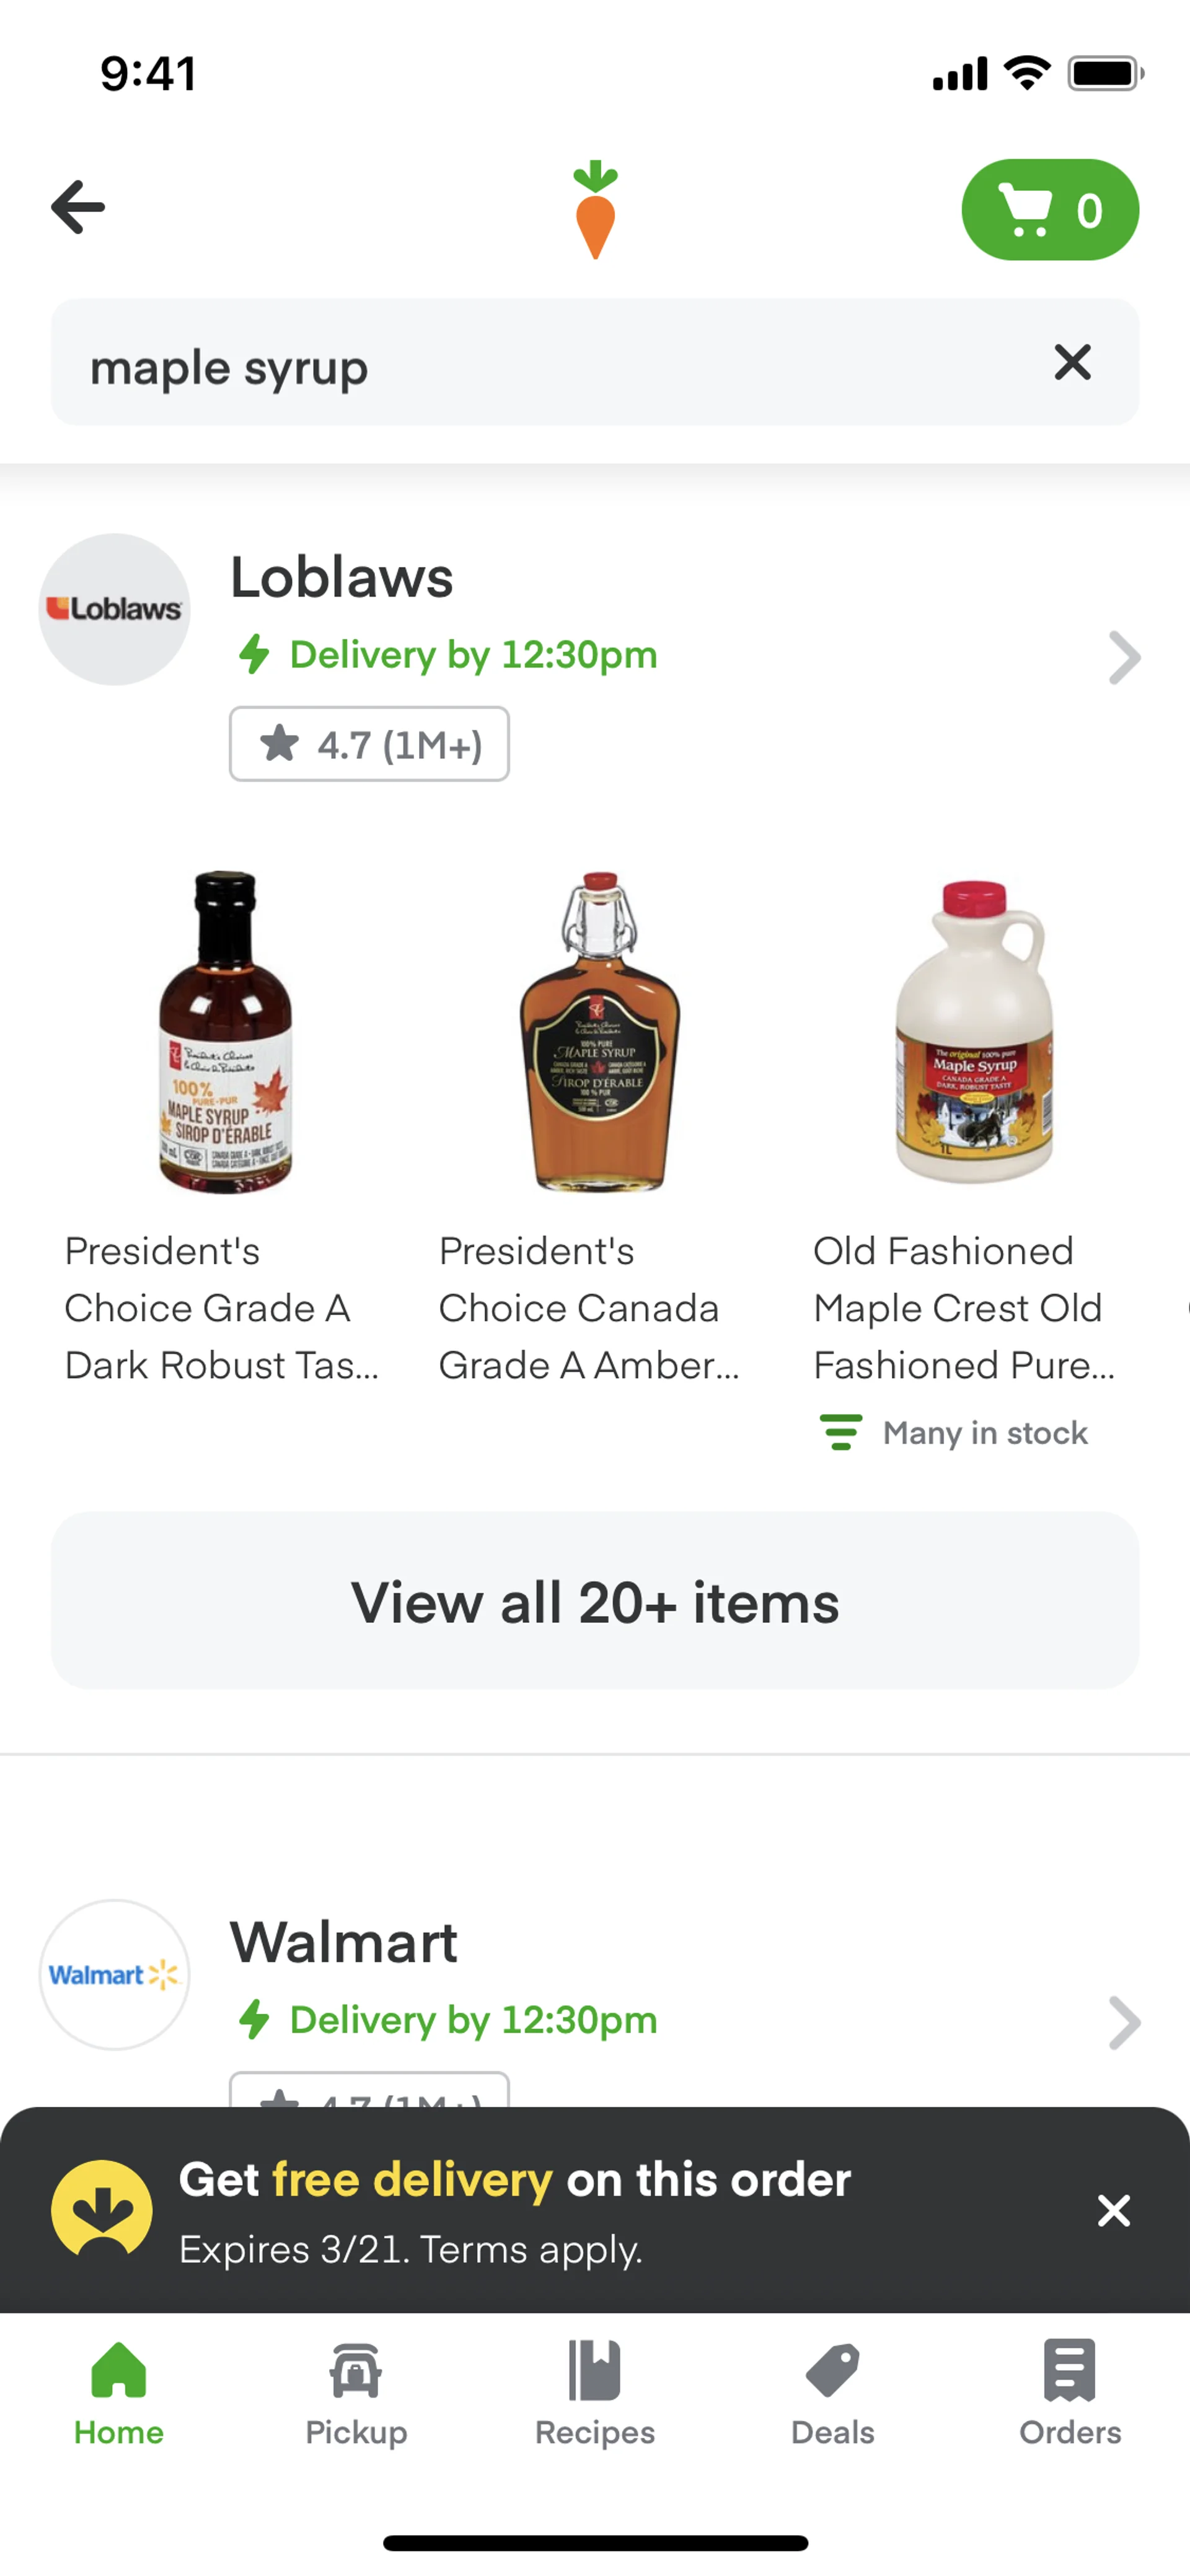
Task: Tap the back arrow icon
Action: pyautogui.click(x=78, y=208)
